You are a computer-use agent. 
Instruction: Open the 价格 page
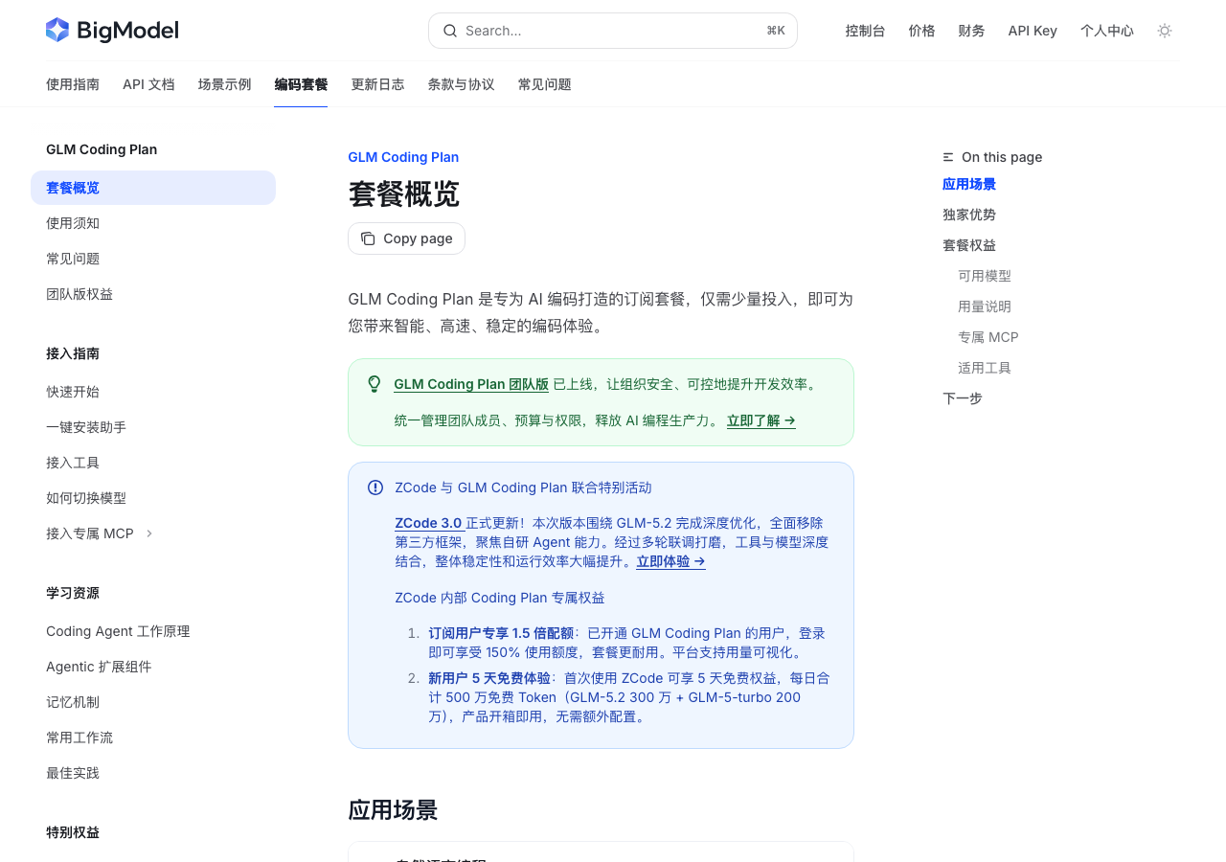(921, 31)
